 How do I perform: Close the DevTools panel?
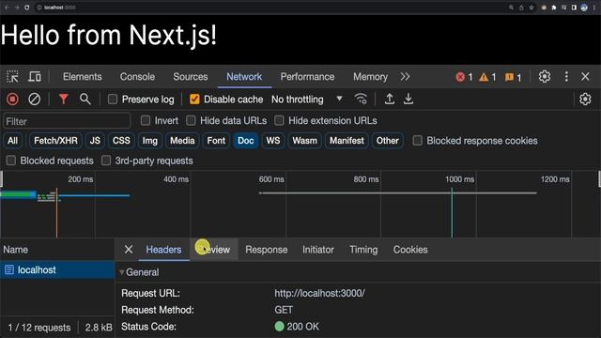pos(585,77)
